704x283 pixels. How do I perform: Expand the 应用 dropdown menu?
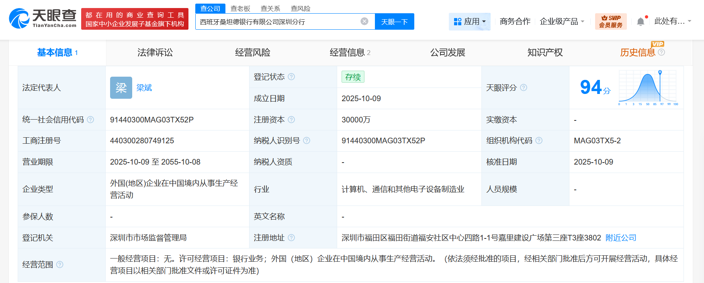pyautogui.click(x=469, y=22)
